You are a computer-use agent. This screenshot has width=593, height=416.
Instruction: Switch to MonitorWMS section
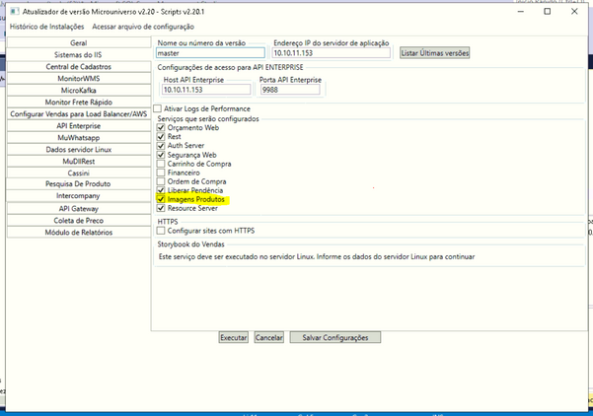coord(79,79)
